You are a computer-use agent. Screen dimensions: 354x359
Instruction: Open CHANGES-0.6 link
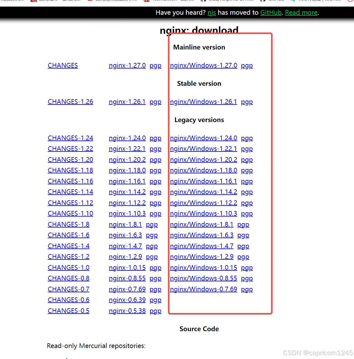(x=68, y=300)
